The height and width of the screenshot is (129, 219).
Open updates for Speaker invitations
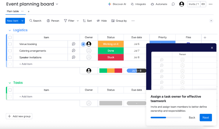click(x=74, y=57)
